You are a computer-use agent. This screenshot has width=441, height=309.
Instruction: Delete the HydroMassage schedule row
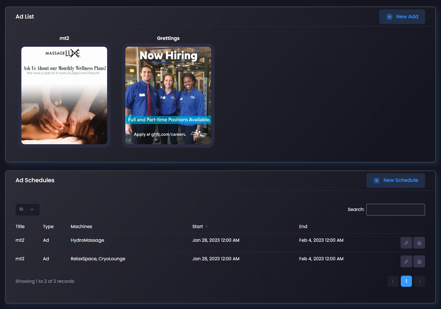(419, 243)
